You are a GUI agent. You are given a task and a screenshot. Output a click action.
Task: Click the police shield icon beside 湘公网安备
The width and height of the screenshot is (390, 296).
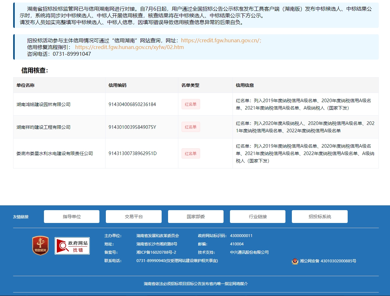(x=295, y=261)
